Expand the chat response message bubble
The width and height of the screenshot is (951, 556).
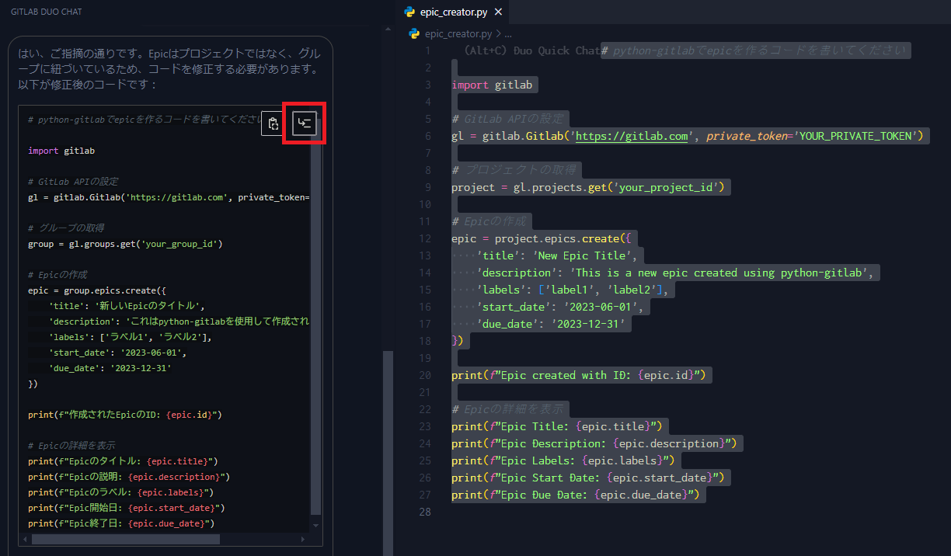click(171, 66)
